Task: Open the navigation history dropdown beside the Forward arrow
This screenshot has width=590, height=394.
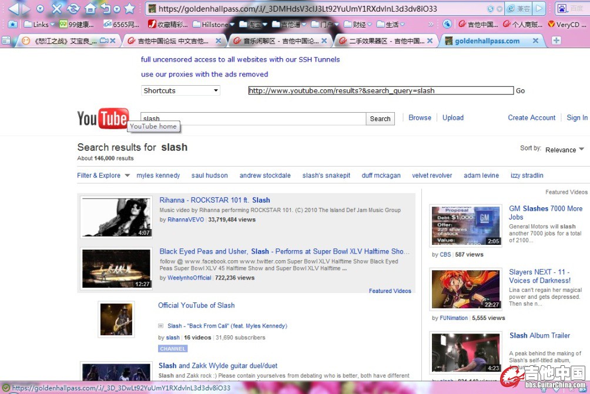Action: tap(41, 9)
